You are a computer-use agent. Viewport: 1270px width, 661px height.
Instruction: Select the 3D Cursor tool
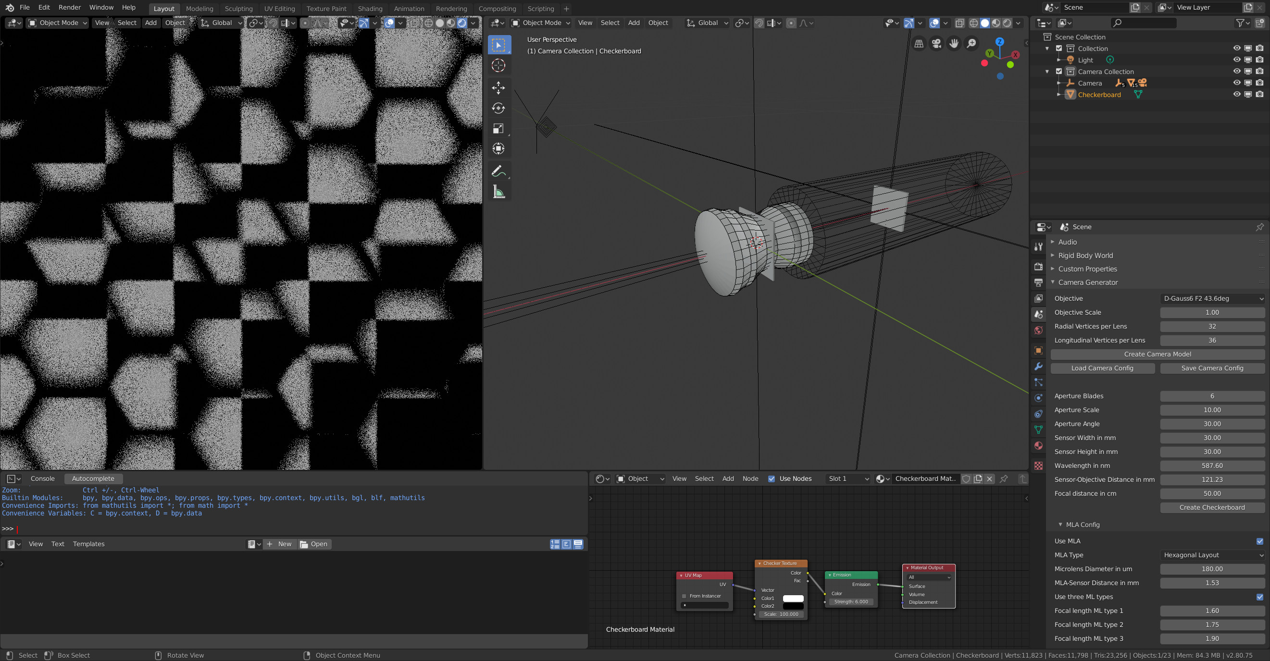point(498,65)
